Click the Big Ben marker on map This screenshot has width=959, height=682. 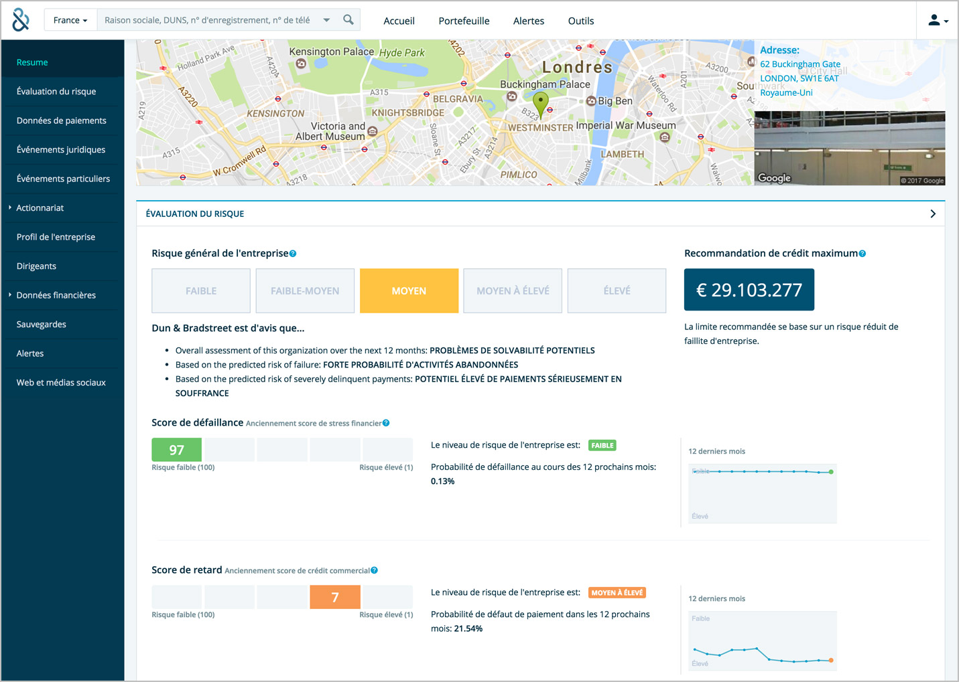[x=591, y=101]
